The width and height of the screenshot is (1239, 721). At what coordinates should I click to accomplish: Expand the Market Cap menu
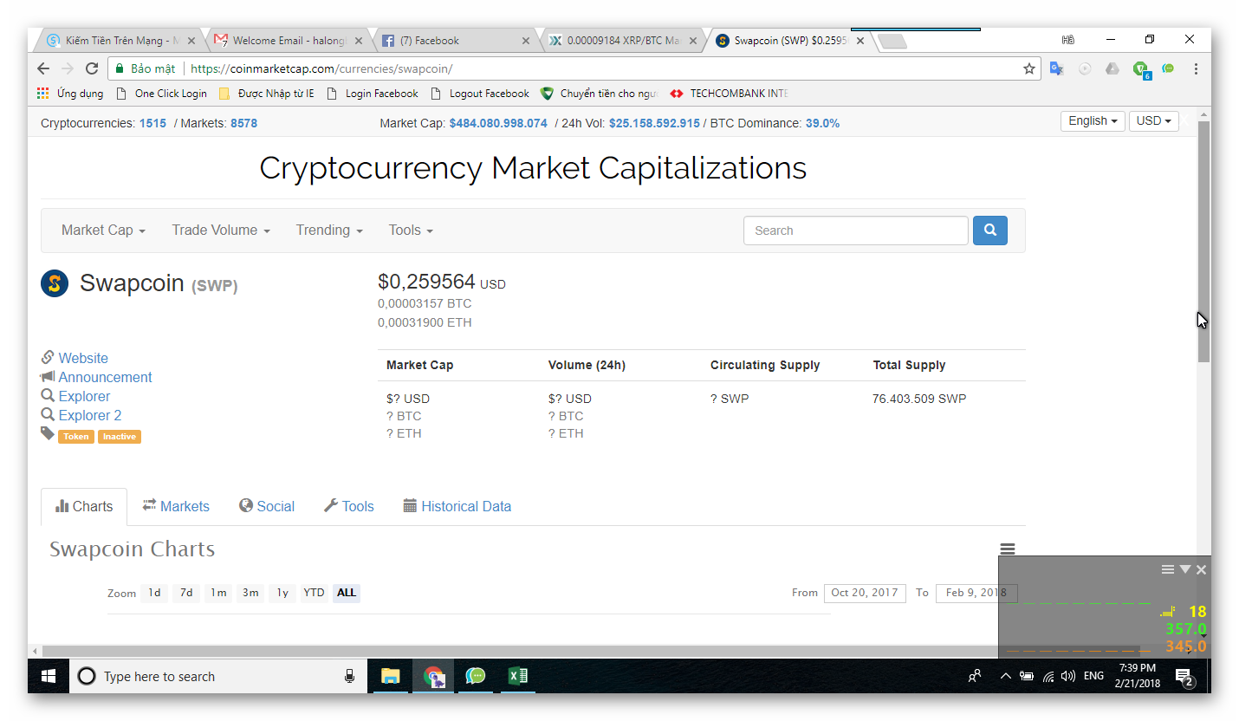(103, 231)
